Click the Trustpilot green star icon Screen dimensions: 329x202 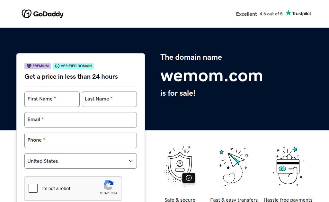288,13
